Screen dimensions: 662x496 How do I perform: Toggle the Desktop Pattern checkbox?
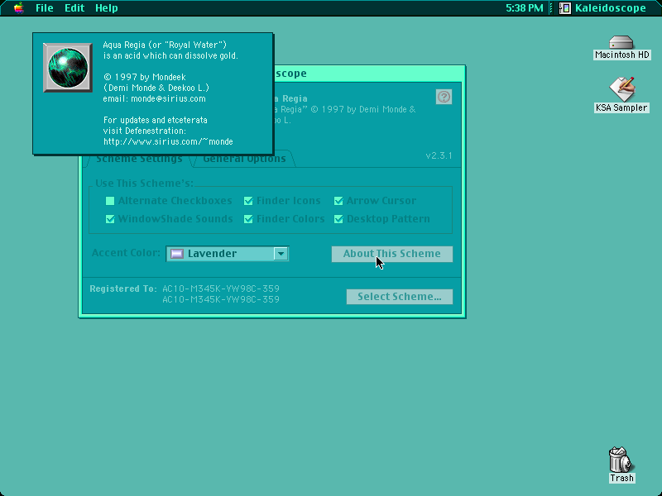(338, 219)
